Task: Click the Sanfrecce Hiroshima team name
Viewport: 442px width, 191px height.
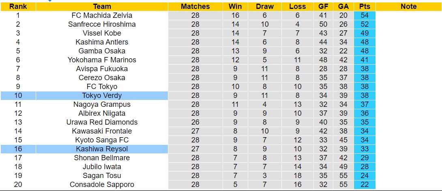Action: click(x=102, y=24)
